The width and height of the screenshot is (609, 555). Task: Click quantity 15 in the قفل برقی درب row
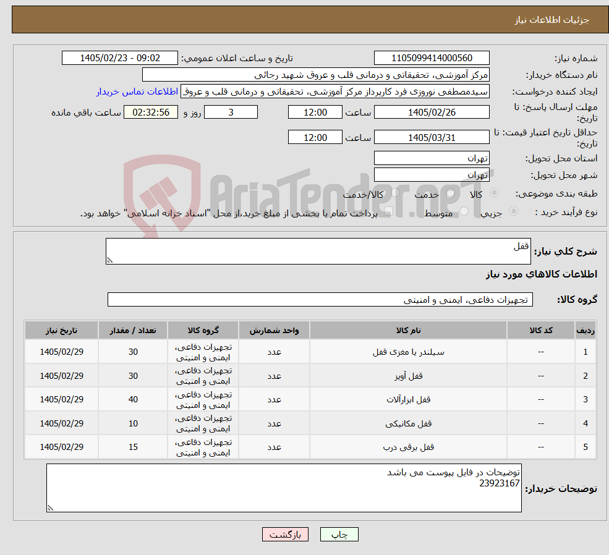coord(133,447)
